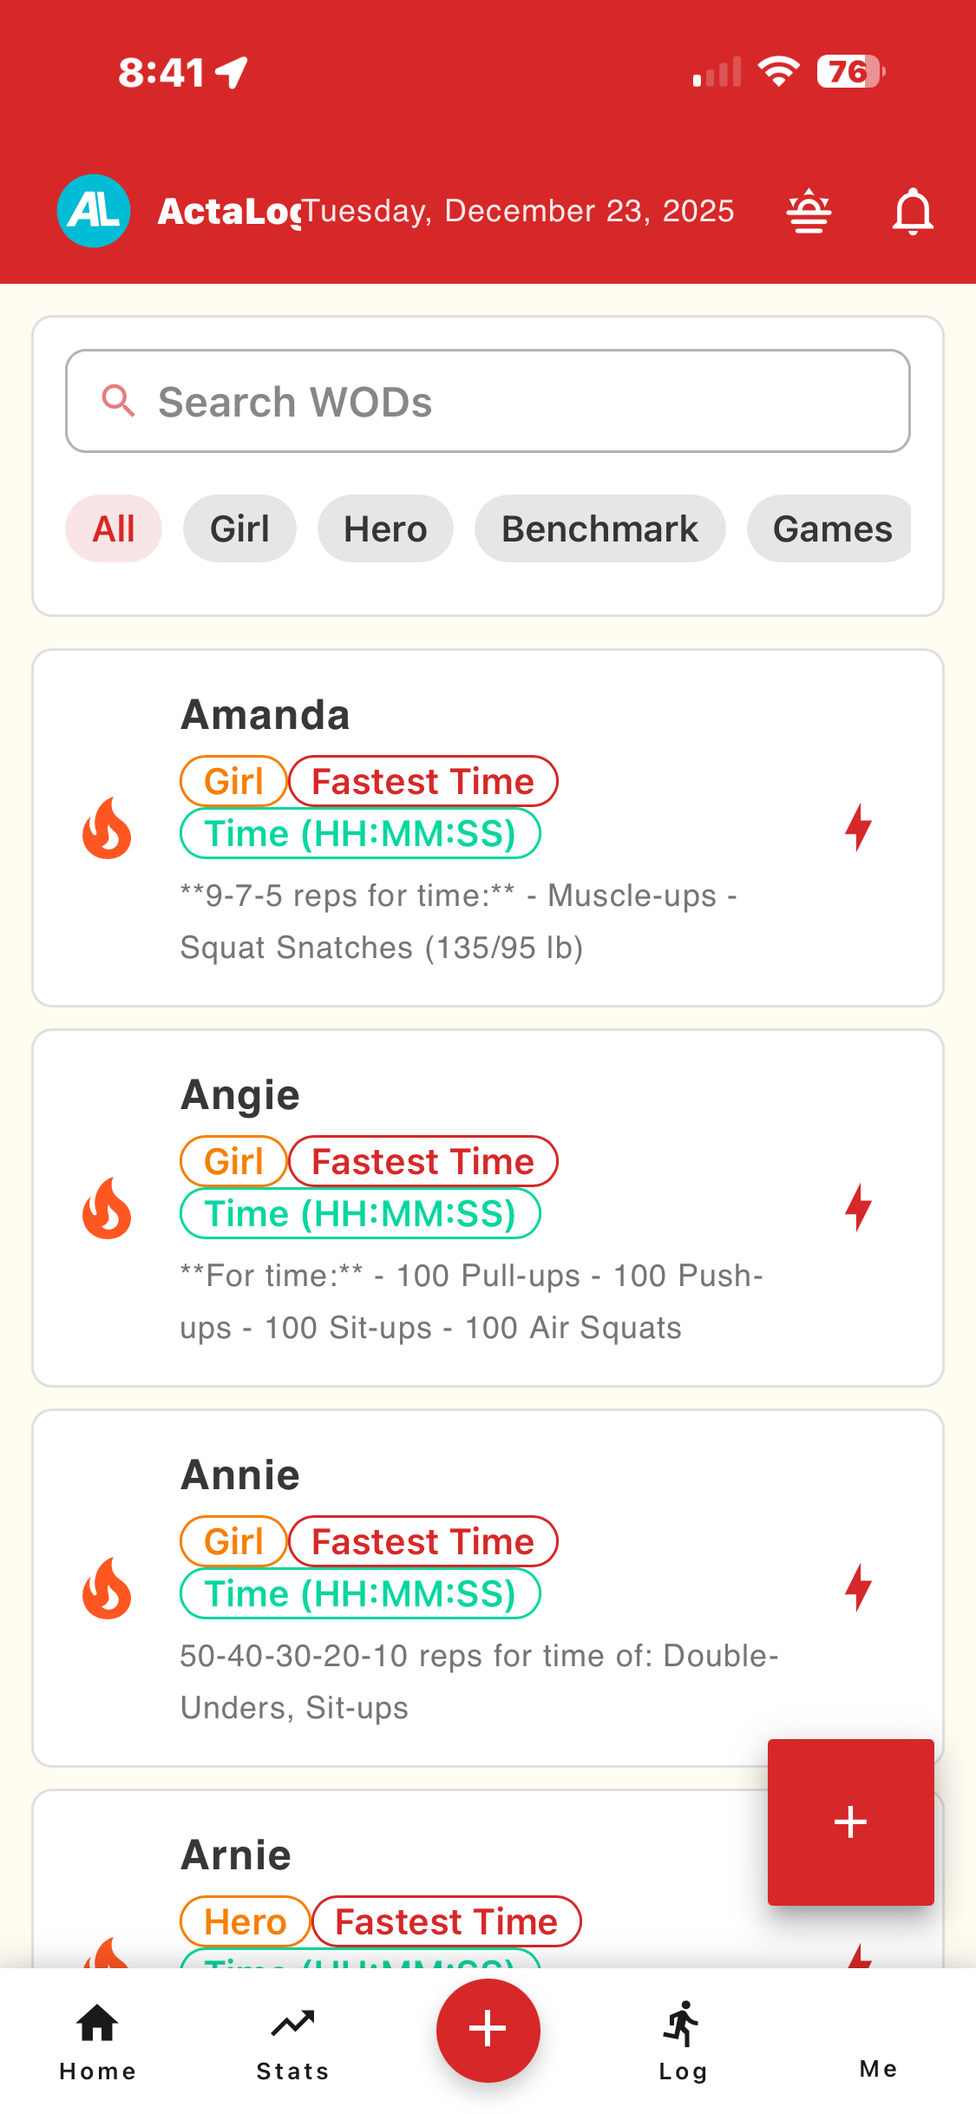Tap the lightning bolt on Annie card
Screen dimensions: 976x2114
858,1587
